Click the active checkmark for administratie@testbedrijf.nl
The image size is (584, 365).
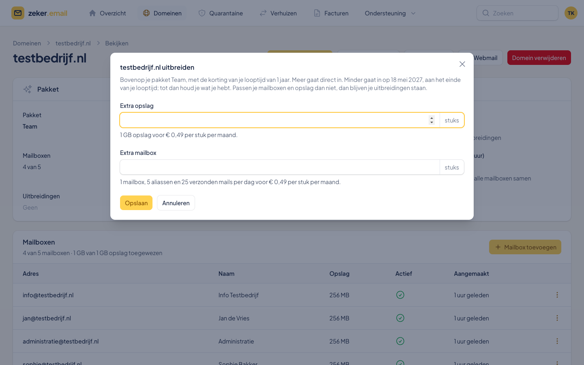(400, 341)
